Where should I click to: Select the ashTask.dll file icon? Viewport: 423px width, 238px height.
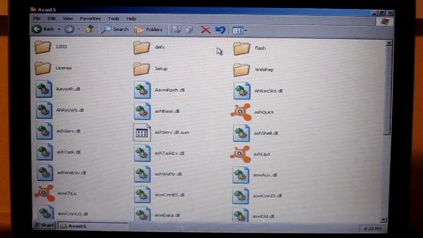pyautogui.click(x=44, y=151)
